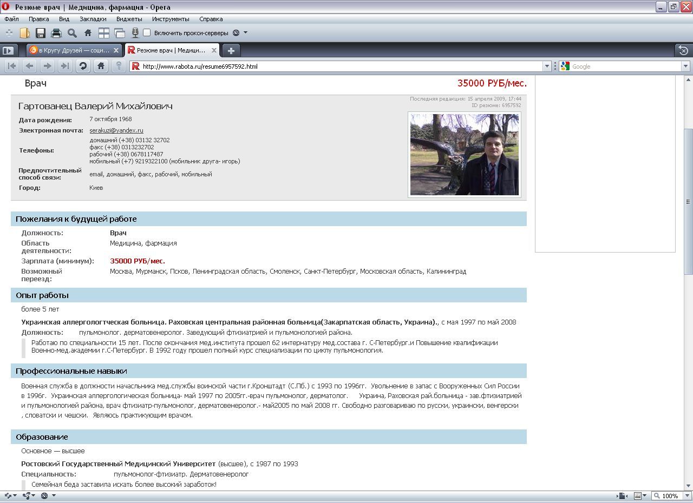Open the closed tabs trash icon

pos(683,50)
